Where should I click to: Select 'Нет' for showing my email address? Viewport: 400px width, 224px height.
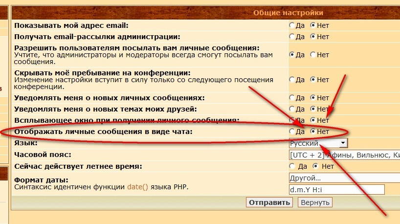click(x=313, y=25)
